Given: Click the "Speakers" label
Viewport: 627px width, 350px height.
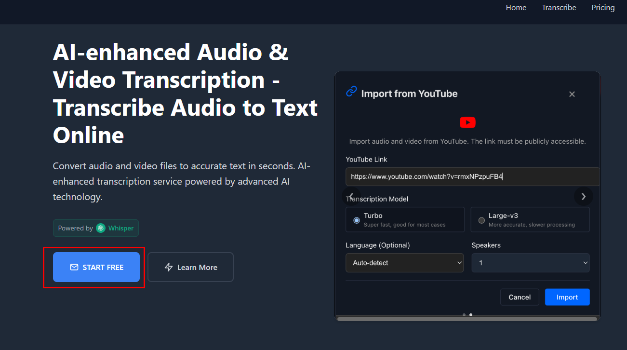Looking at the screenshot, I should 486,245.
